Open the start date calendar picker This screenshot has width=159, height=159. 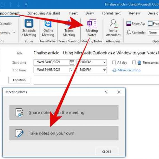coord(72,62)
